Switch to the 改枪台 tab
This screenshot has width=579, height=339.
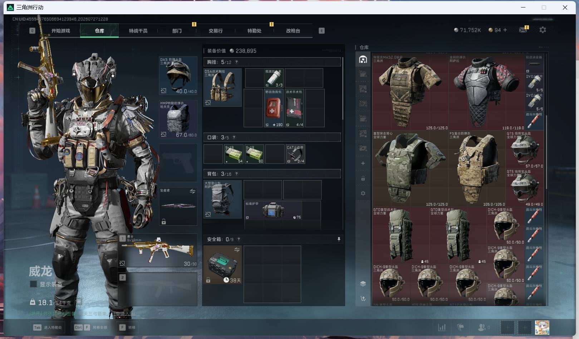(x=293, y=31)
